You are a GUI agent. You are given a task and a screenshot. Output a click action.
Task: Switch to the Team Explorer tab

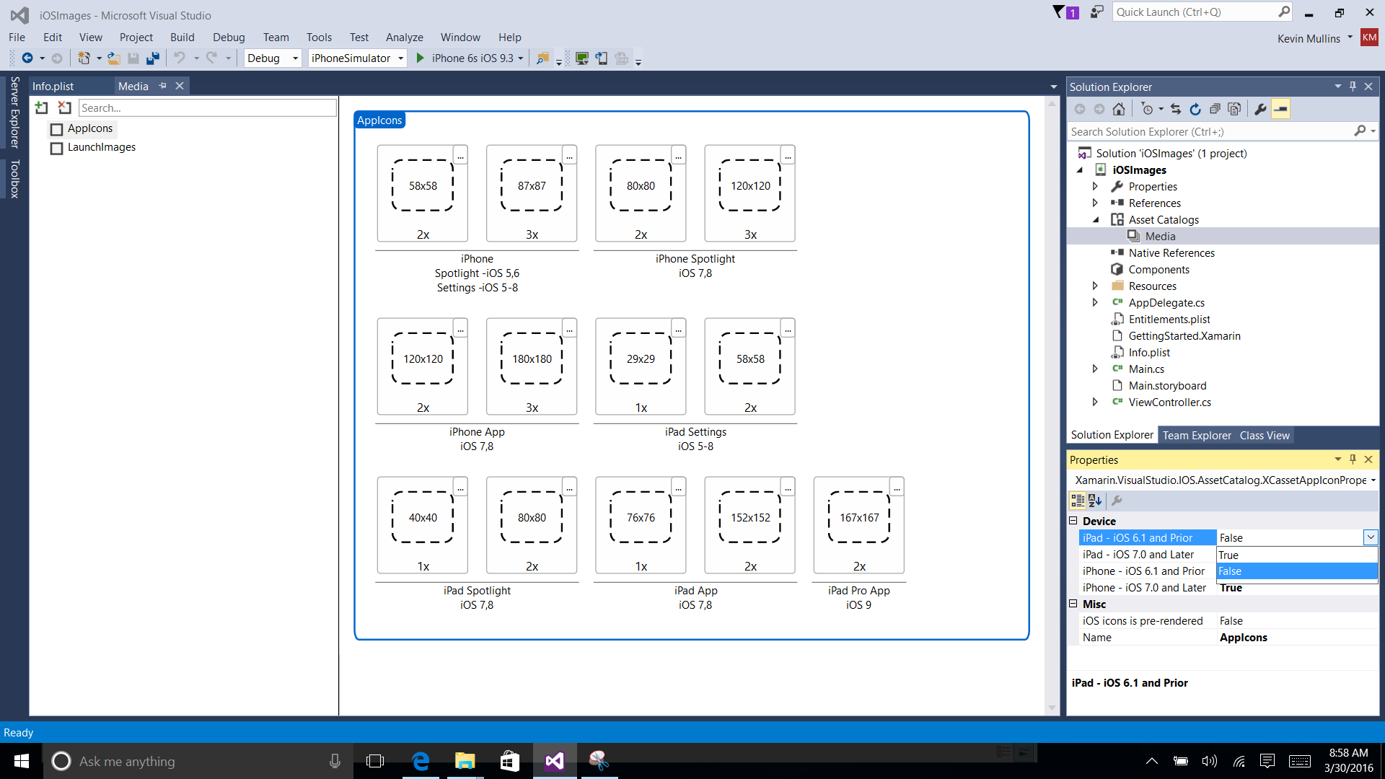coord(1197,435)
